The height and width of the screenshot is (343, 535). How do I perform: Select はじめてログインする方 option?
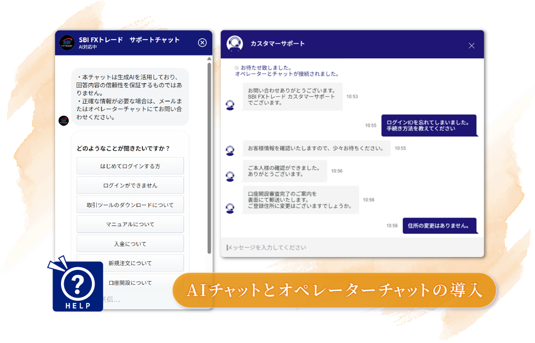(x=130, y=166)
